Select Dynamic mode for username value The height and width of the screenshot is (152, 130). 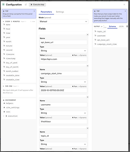(82, 118)
